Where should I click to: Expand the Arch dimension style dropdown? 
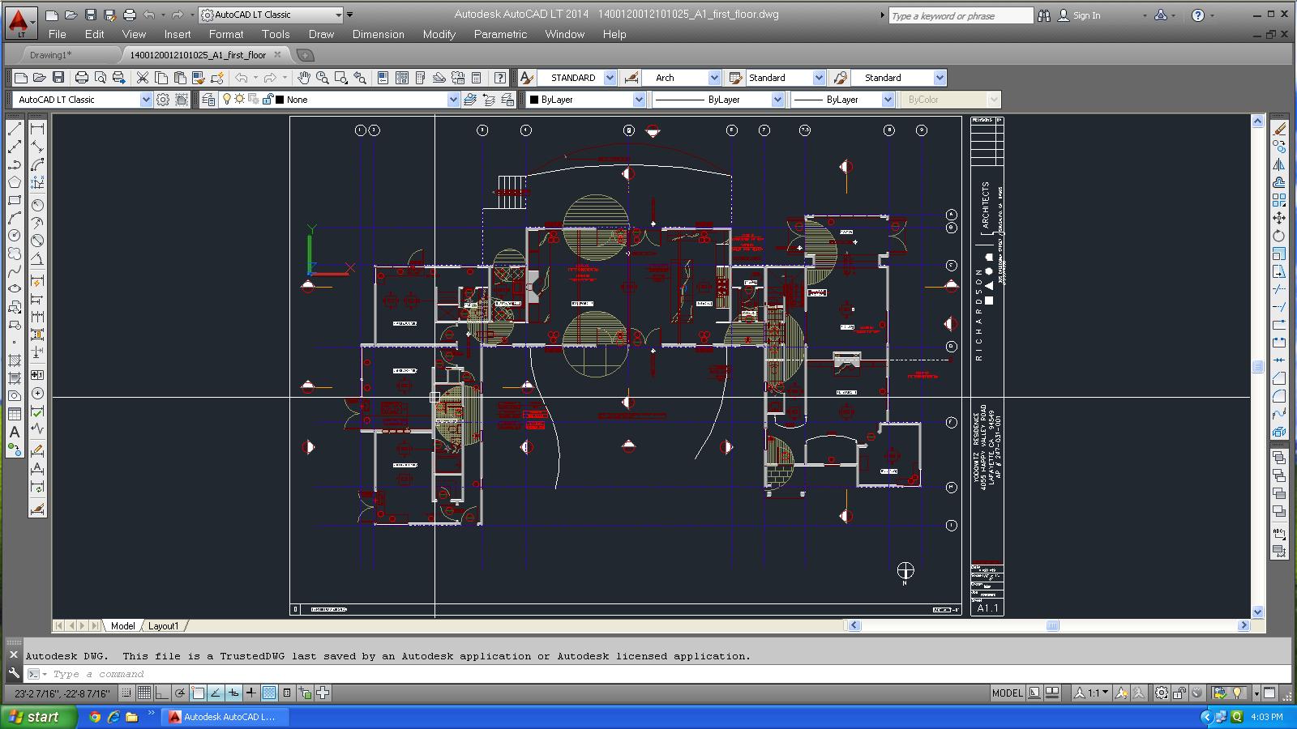[x=713, y=78]
